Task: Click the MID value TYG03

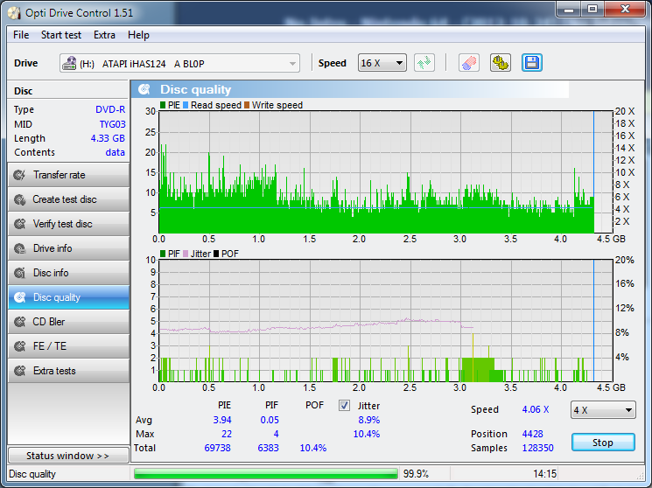Action: click(112, 124)
